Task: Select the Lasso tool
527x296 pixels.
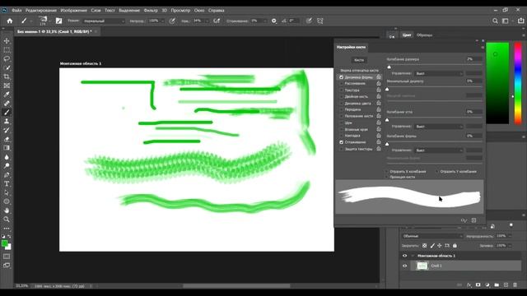Action: tap(7, 58)
